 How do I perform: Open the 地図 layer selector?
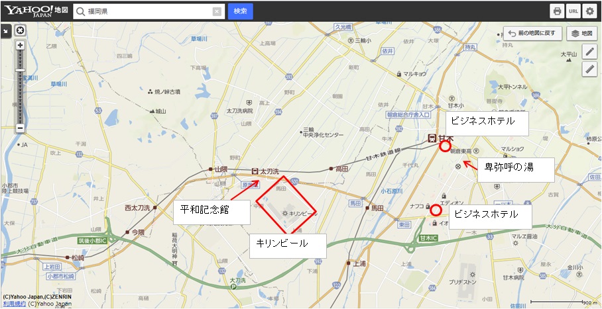click(x=581, y=33)
